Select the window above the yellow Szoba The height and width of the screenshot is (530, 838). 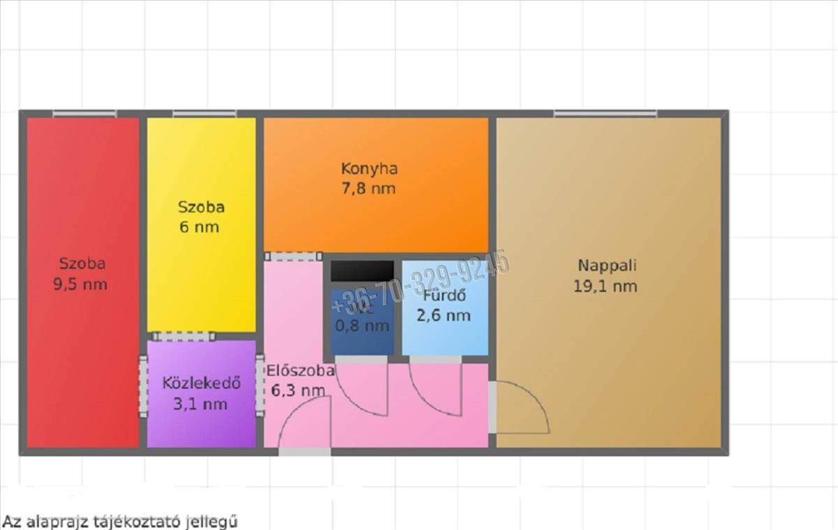point(204,114)
